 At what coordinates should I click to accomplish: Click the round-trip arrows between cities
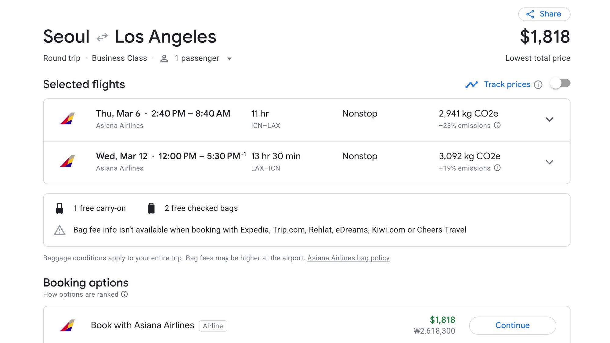pos(102,37)
